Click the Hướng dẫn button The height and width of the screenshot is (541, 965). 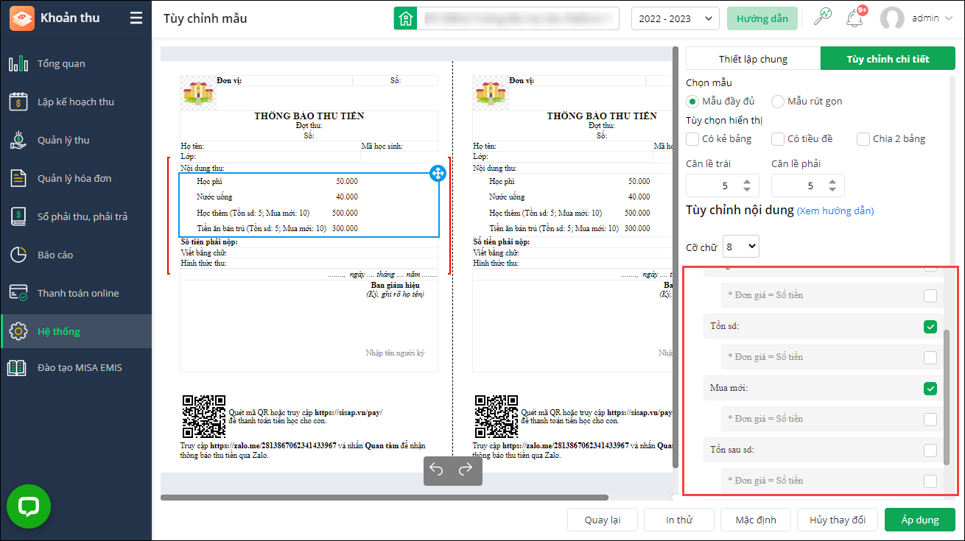point(762,18)
